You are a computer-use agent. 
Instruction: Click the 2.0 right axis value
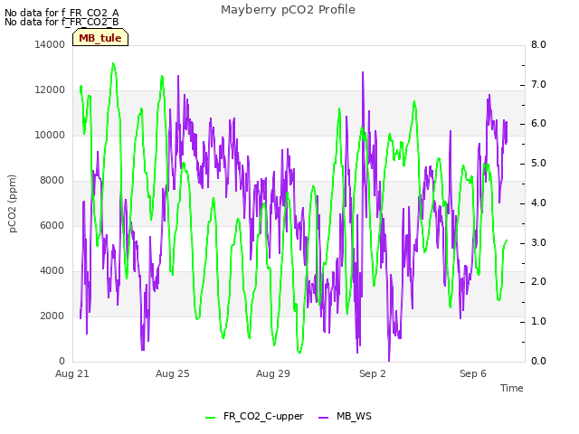539,282
